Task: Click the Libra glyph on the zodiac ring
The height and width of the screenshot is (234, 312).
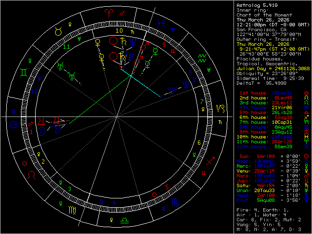Action: pos(125,220)
